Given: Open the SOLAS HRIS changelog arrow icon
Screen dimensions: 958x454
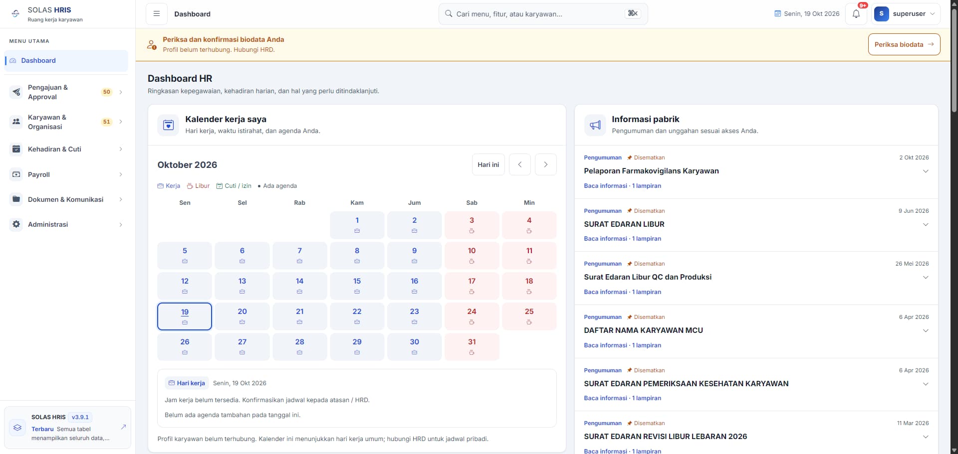Looking at the screenshot, I should coord(123,427).
